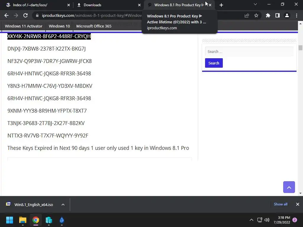Click key NTTX3-RV7VB-T7X7F-WQYYY-9Y92F
Viewport: 303px width, 227px height.
(x=48, y=135)
